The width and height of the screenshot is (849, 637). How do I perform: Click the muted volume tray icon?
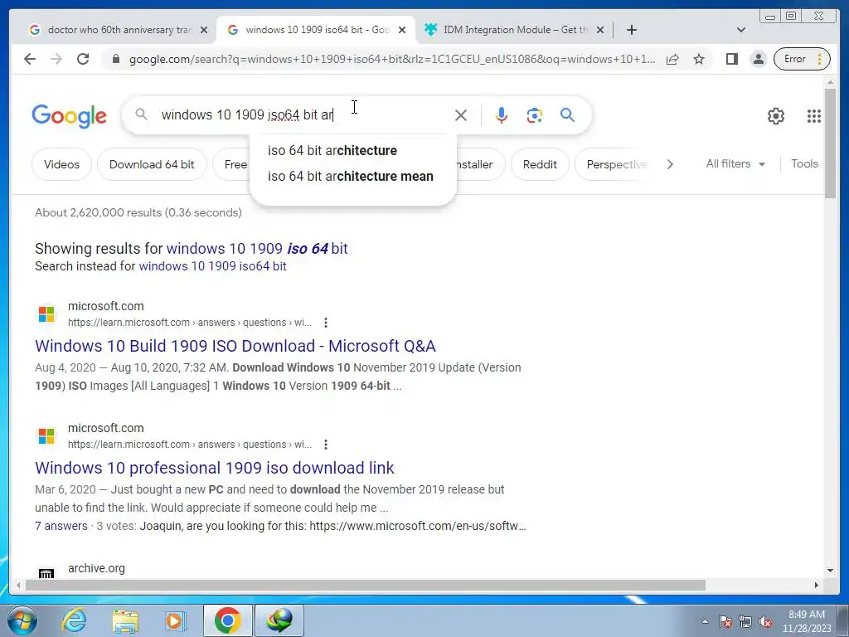(x=765, y=621)
